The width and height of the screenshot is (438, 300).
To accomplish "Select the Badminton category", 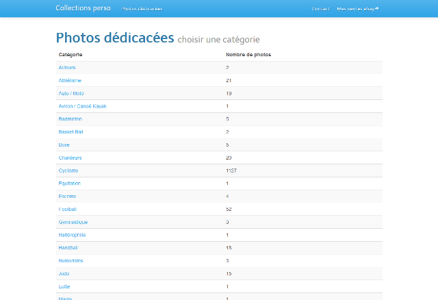I will point(70,119).
